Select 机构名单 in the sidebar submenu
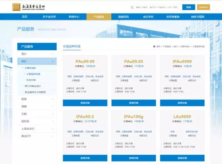 pyautogui.click(x=31, y=80)
